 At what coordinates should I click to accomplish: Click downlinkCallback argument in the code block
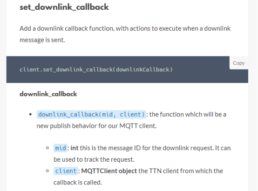pyautogui.click(x=143, y=69)
